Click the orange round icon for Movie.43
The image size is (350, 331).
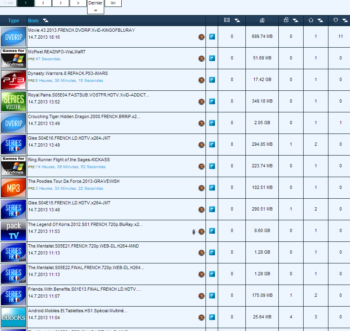[x=201, y=37]
